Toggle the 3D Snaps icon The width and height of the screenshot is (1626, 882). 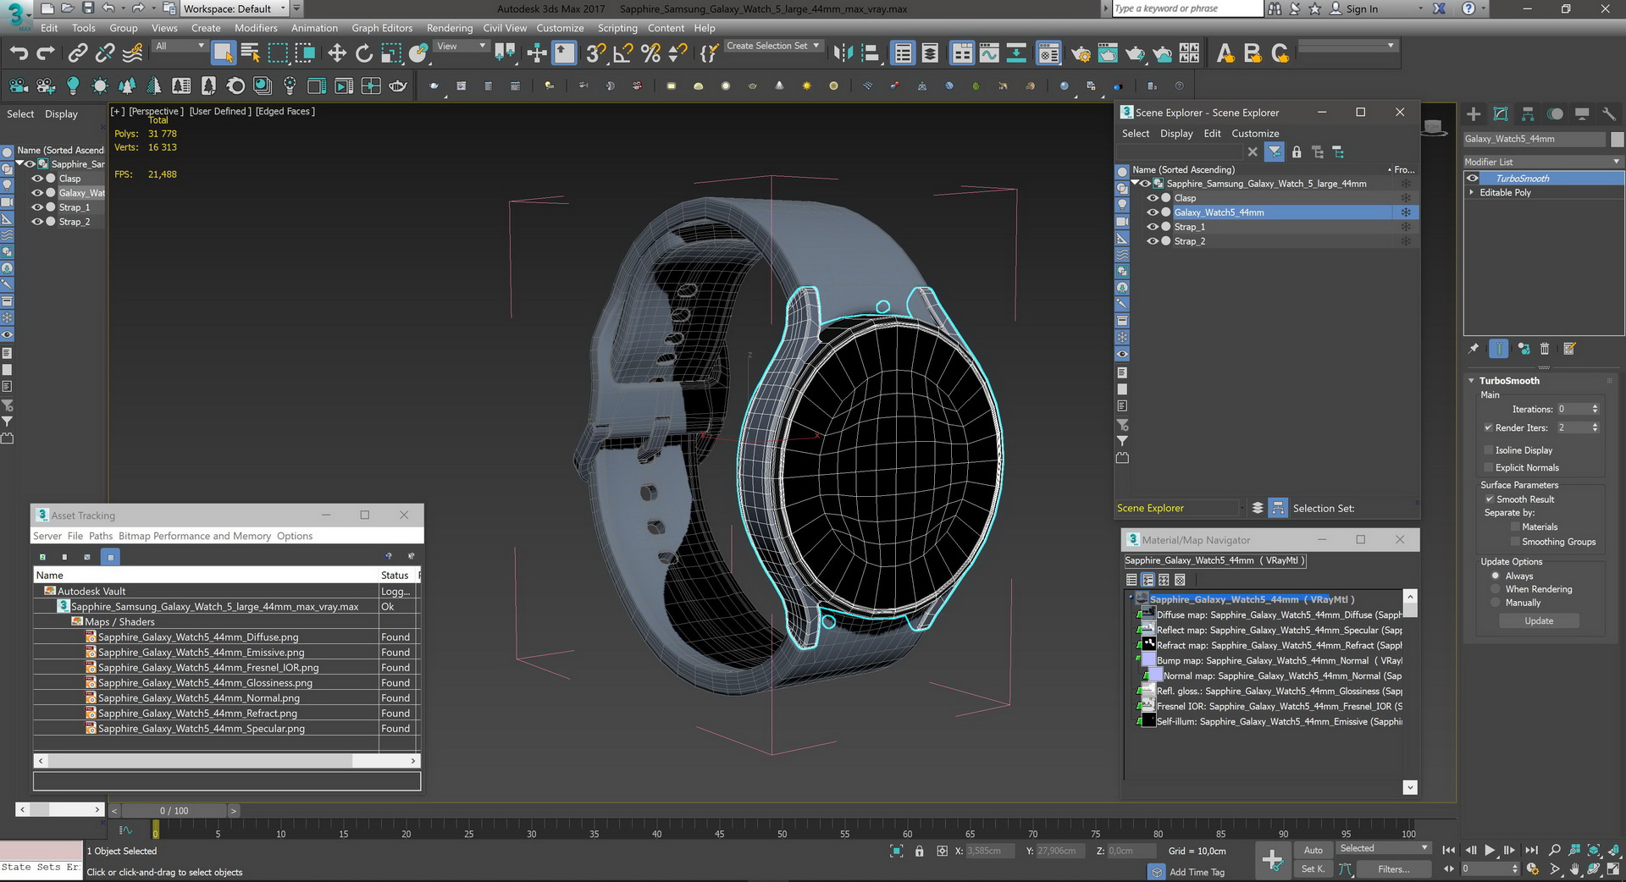596,53
